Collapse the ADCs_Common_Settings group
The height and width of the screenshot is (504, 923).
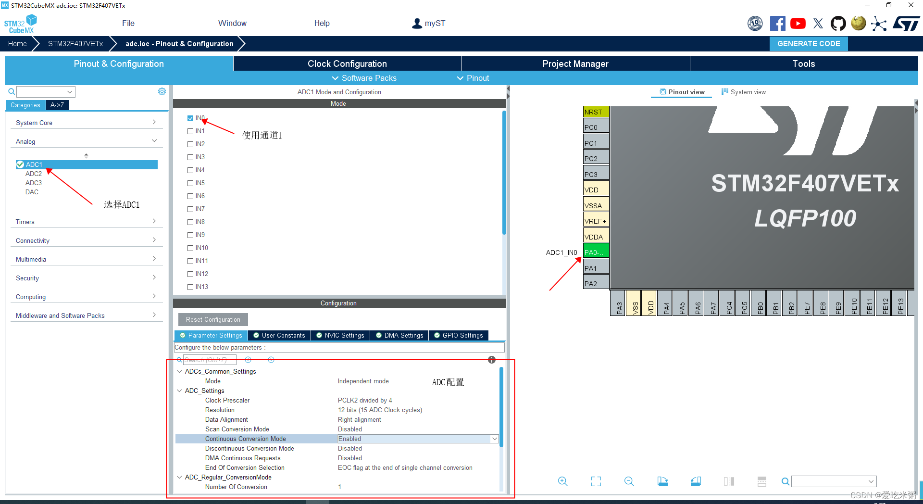(179, 371)
